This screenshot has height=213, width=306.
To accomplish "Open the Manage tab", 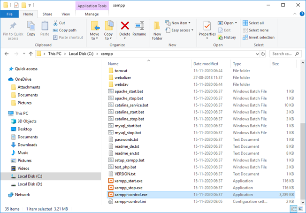I will click(92, 14).
